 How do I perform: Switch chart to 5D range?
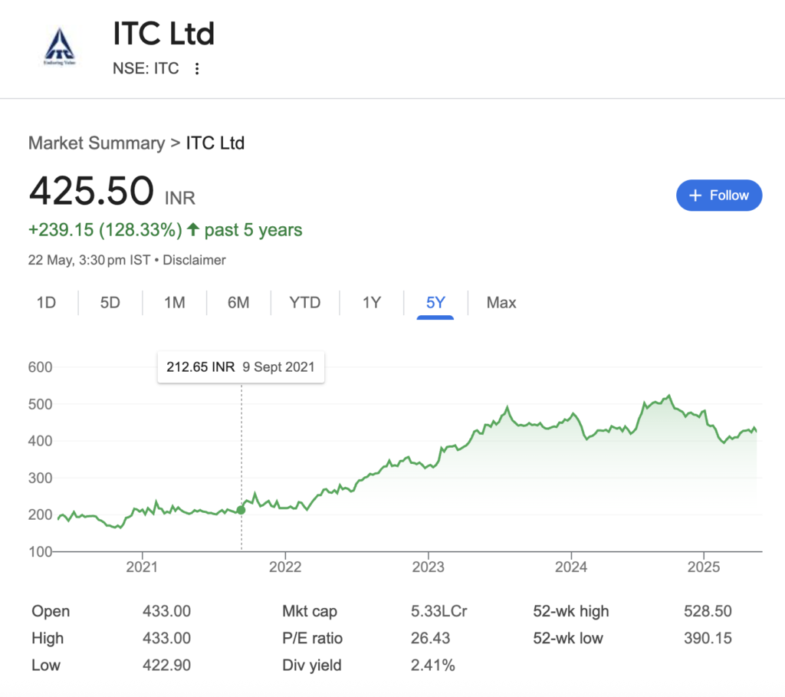tap(110, 302)
